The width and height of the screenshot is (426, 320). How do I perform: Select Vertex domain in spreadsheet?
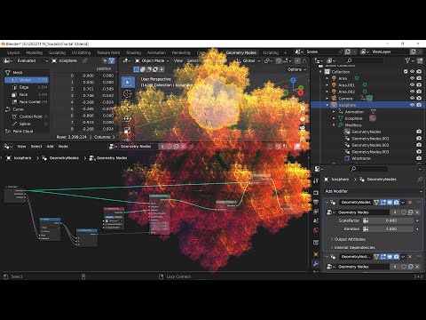tap(27, 80)
